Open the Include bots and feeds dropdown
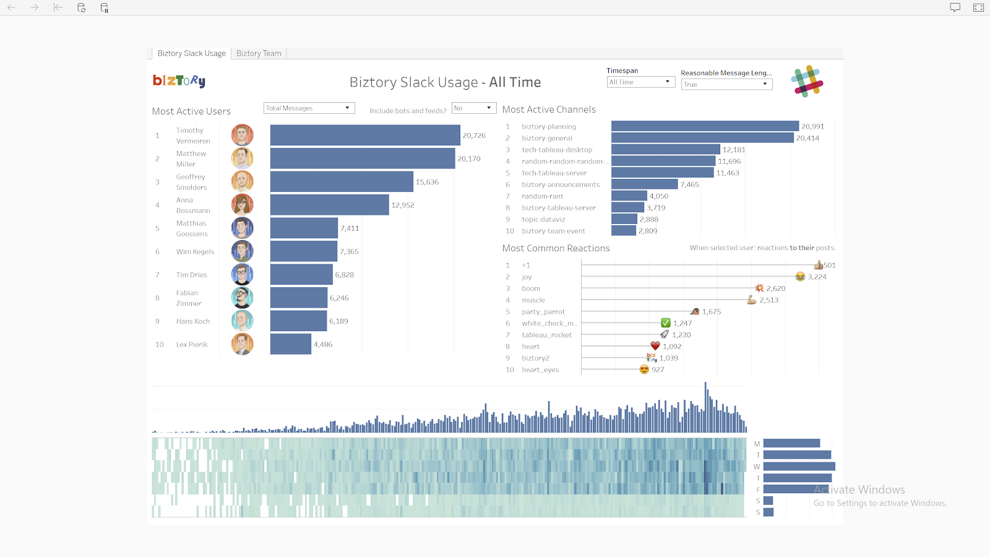The width and height of the screenshot is (990, 557). coord(474,108)
